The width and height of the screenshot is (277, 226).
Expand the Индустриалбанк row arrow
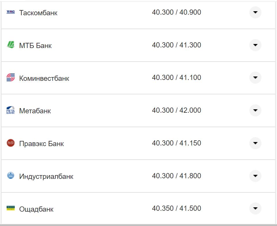click(x=255, y=176)
